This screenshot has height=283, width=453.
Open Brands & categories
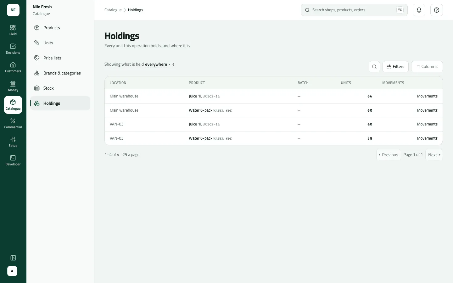point(60,73)
